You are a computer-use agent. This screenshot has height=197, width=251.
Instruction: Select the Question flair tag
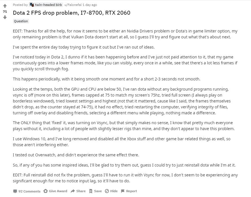tap(21, 21)
